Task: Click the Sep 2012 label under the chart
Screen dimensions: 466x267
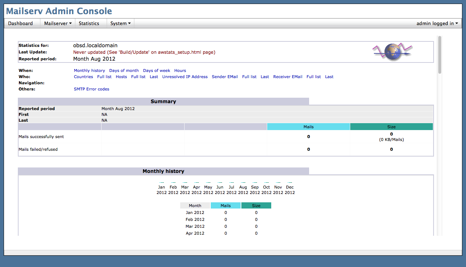Action: (x=255, y=190)
